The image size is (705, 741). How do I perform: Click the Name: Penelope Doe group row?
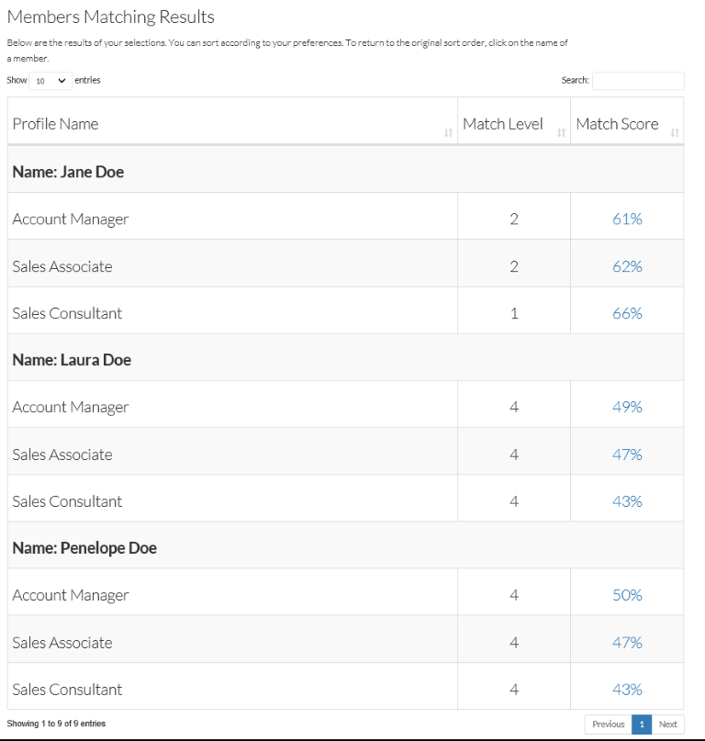pos(345,548)
